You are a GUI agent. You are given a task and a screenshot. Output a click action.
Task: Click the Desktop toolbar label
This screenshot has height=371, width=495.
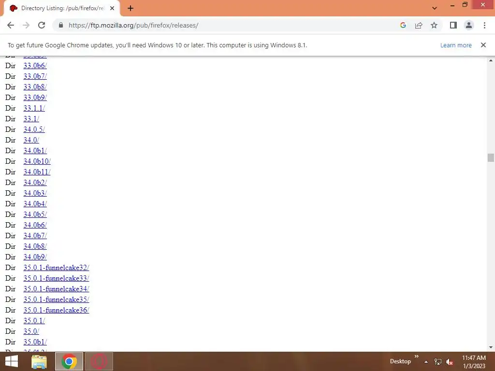400,361
